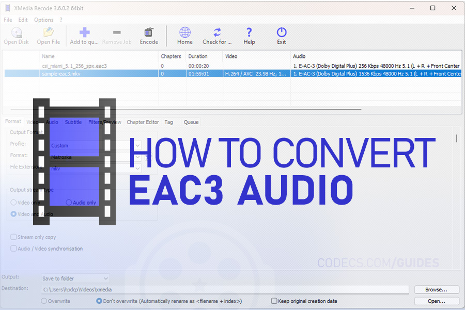
Task: Switch to the Queue tab
Action: coord(191,122)
